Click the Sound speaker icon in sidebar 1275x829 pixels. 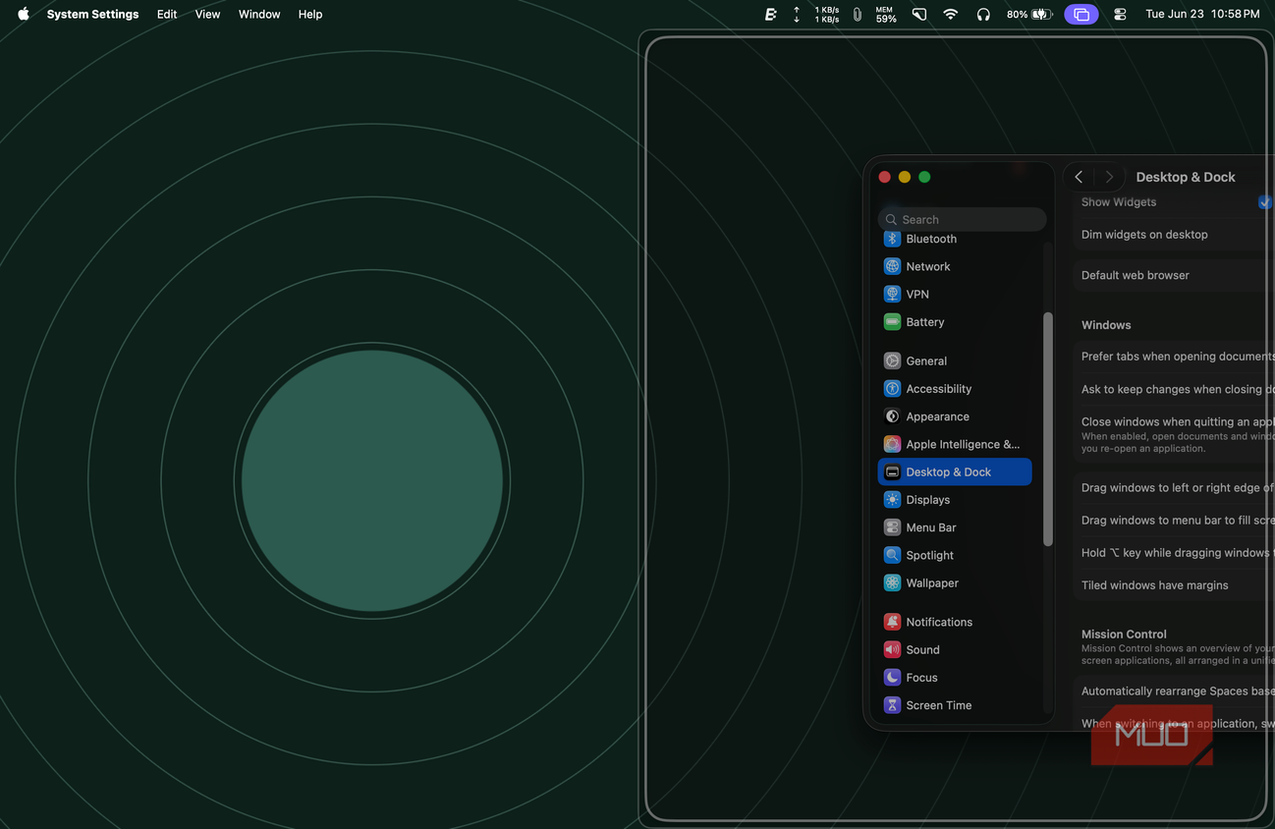(892, 649)
